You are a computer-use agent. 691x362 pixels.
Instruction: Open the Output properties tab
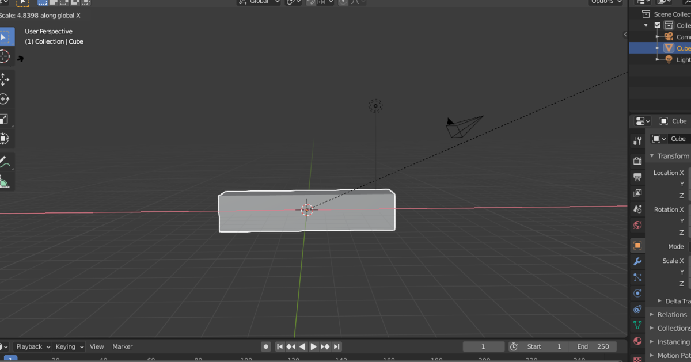[x=637, y=177]
